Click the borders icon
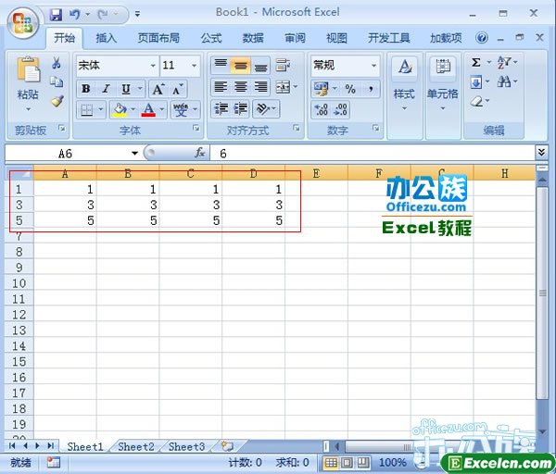The height and width of the screenshot is (474, 556). 86,110
